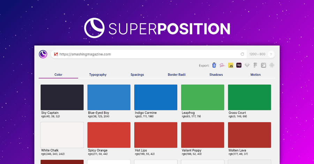Screen dimensions: 314x164
Task: Export tokens to Sass format
Action: (x=222, y=65)
